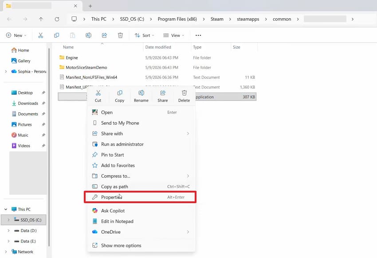Close the current File Explorer tab

75,6
